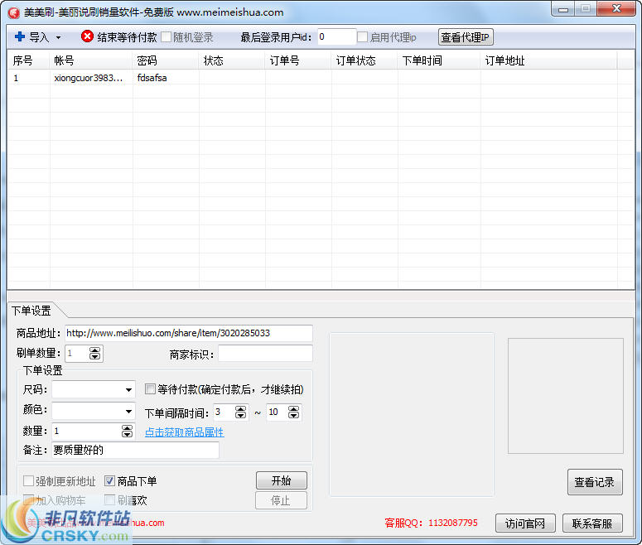Enable the 启用代理ip checkbox
Screen dimensions: 642x545
pyautogui.click(x=362, y=36)
